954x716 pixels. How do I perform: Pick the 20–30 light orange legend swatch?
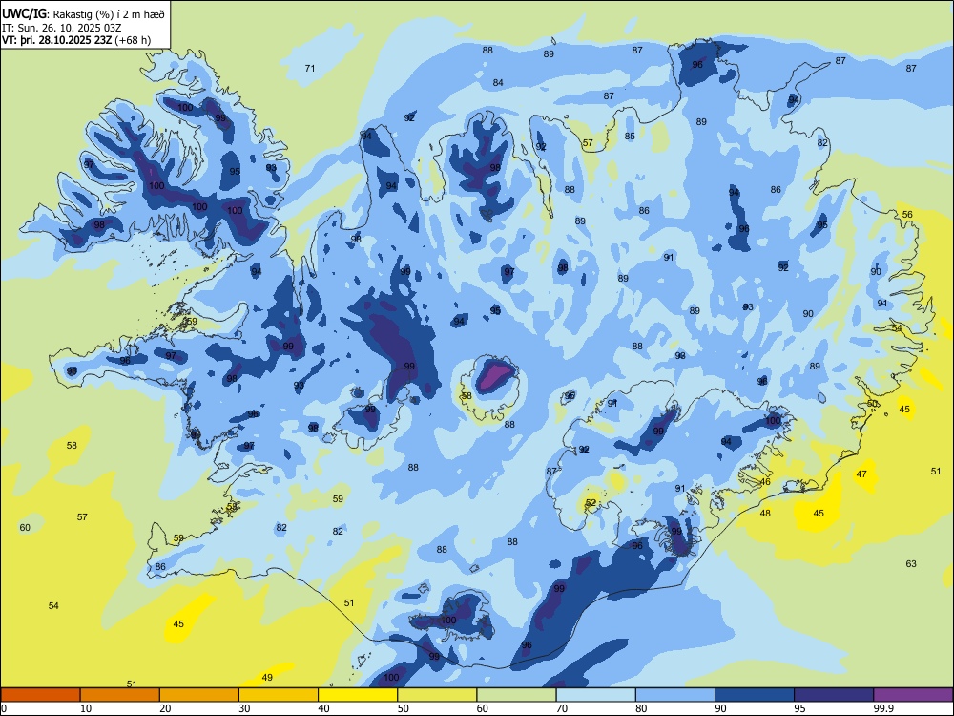pyautogui.click(x=199, y=695)
